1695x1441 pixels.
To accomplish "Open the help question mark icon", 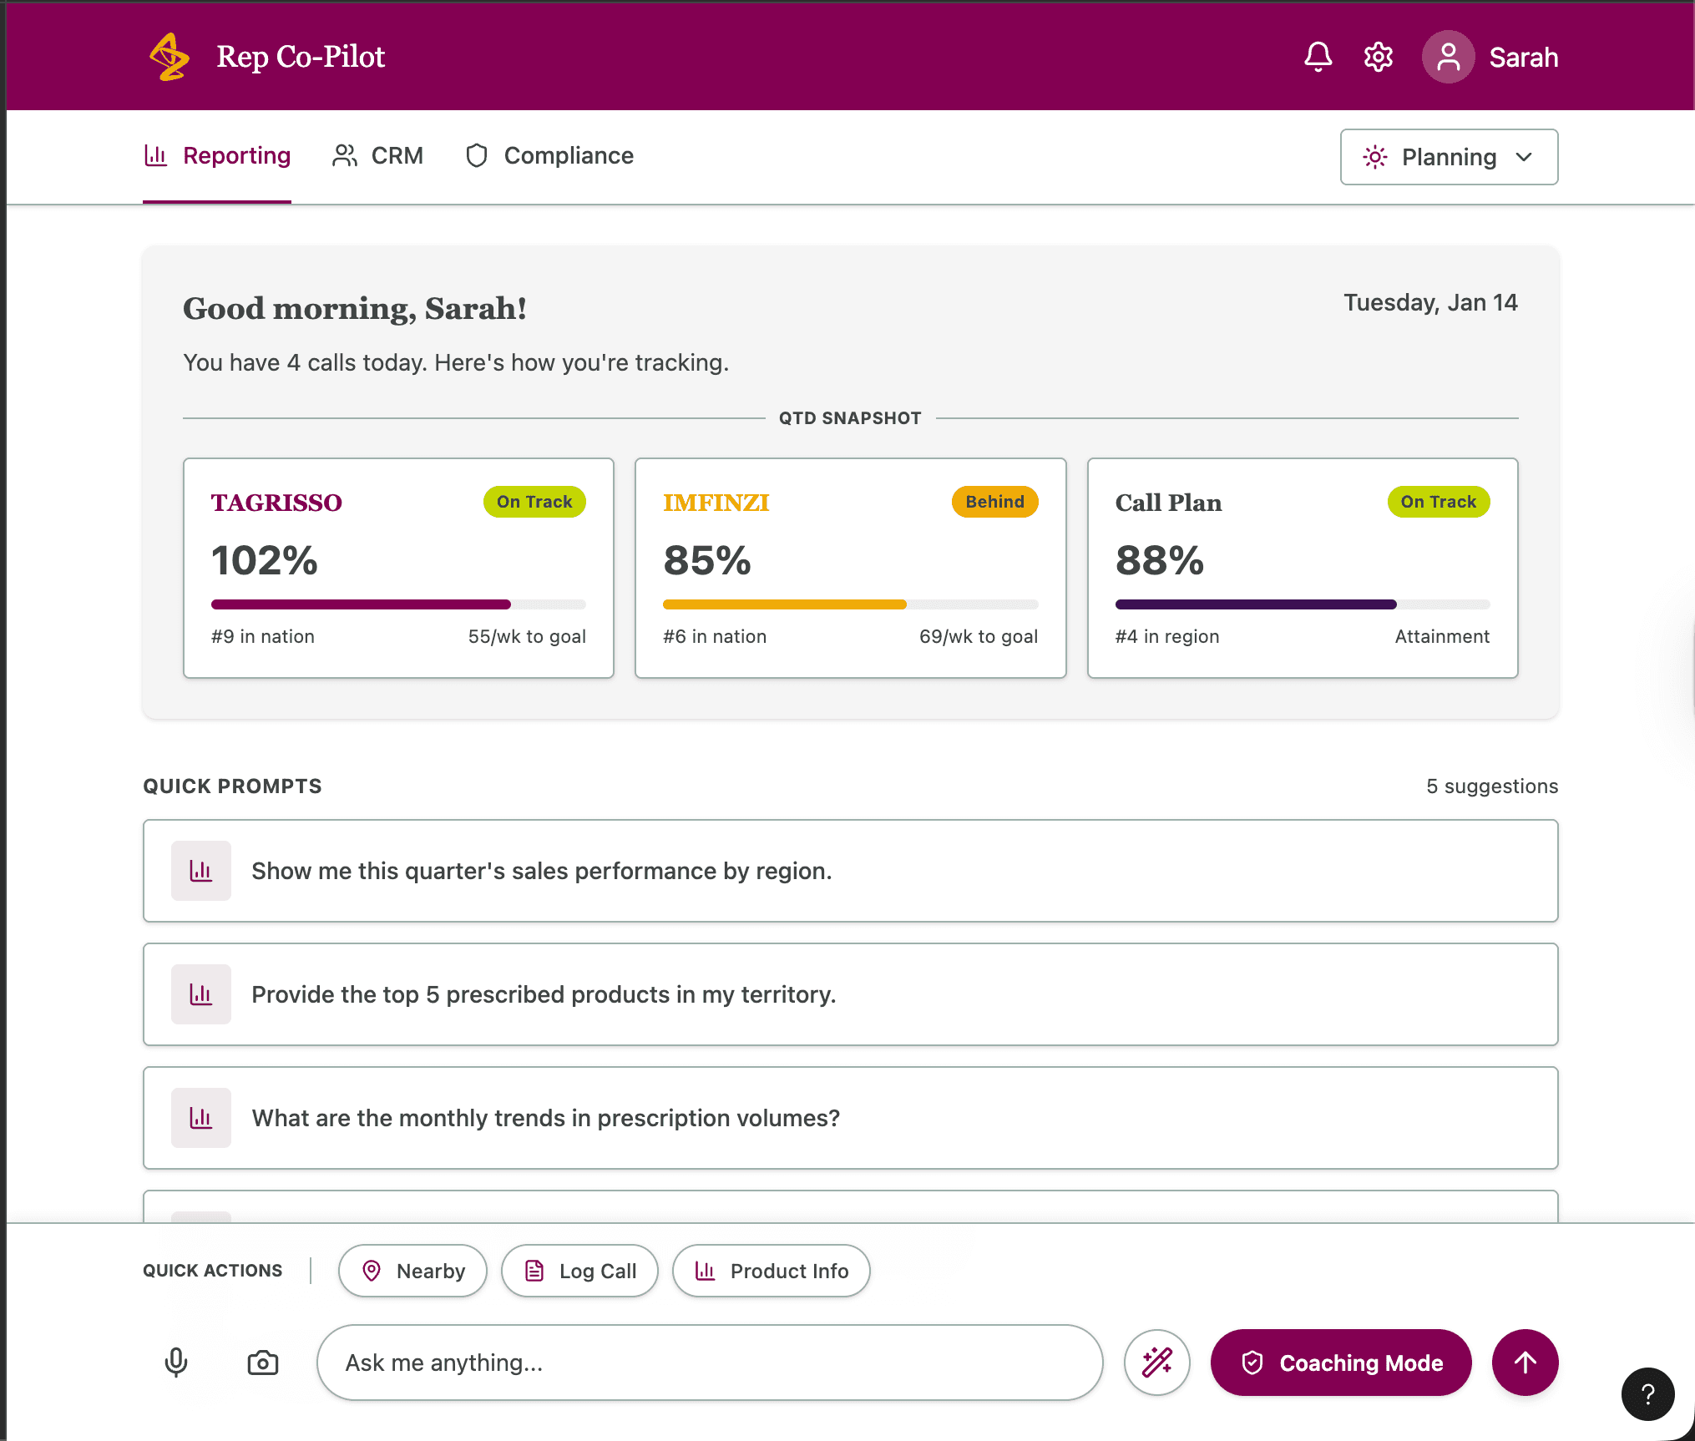I will pyautogui.click(x=1647, y=1394).
